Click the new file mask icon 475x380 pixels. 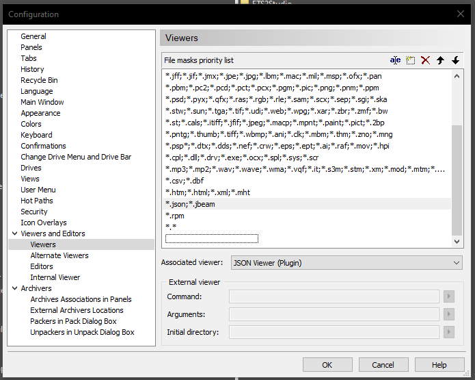[x=410, y=60]
